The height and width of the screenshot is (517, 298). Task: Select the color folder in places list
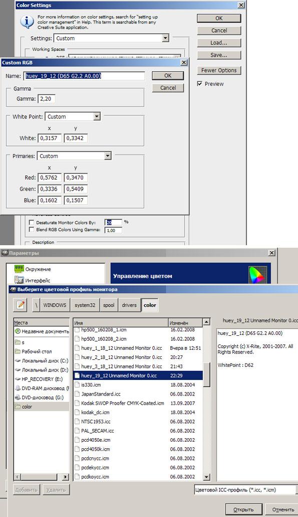[x=42, y=407]
